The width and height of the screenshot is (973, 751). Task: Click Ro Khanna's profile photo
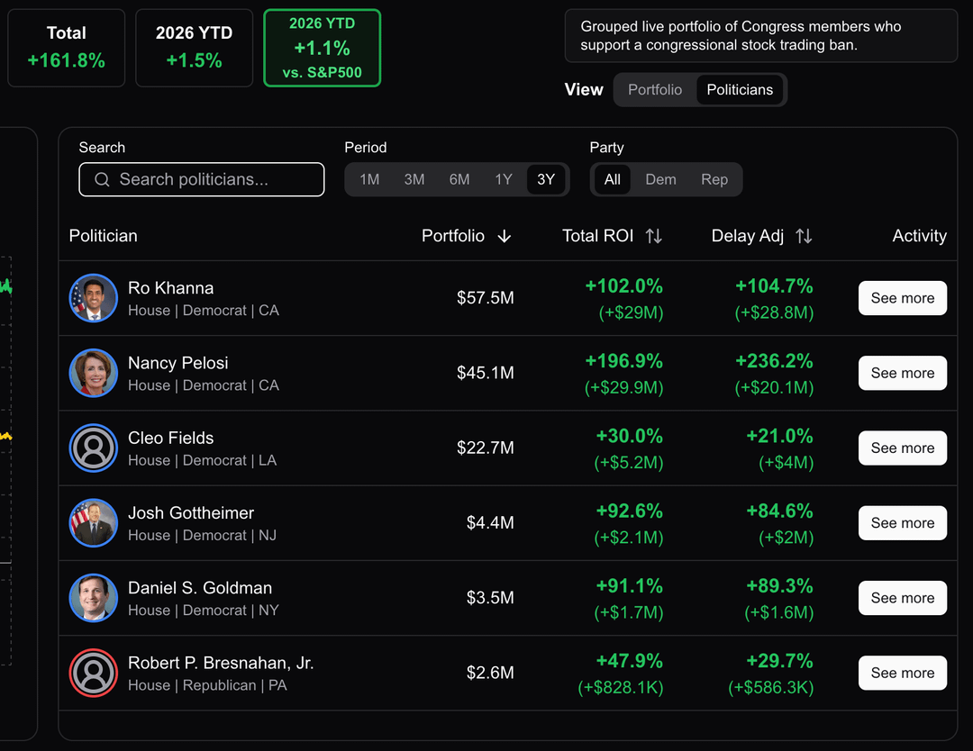pos(94,298)
